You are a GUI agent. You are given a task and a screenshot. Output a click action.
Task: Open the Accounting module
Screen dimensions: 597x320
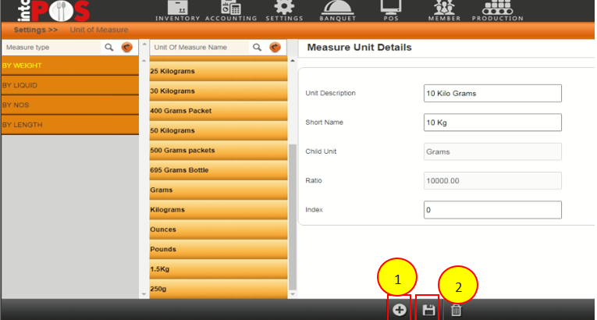pyautogui.click(x=231, y=11)
